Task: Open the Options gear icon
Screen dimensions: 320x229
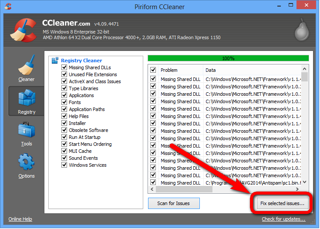Action: point(26,162)
